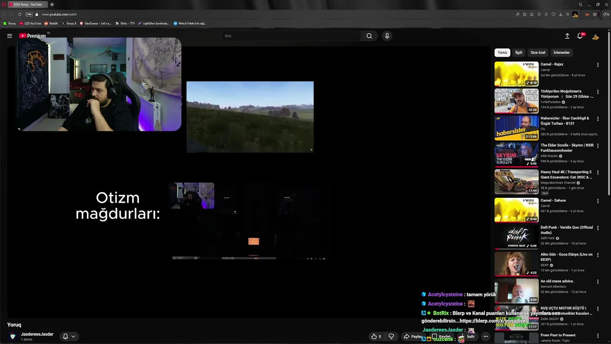Image resolution: width=611 pixels, height=344 pixels.
Task: Play Türkiye'den Moğolistan'a Yürüyorum thumbnail
Action: [x=516, y=100]
